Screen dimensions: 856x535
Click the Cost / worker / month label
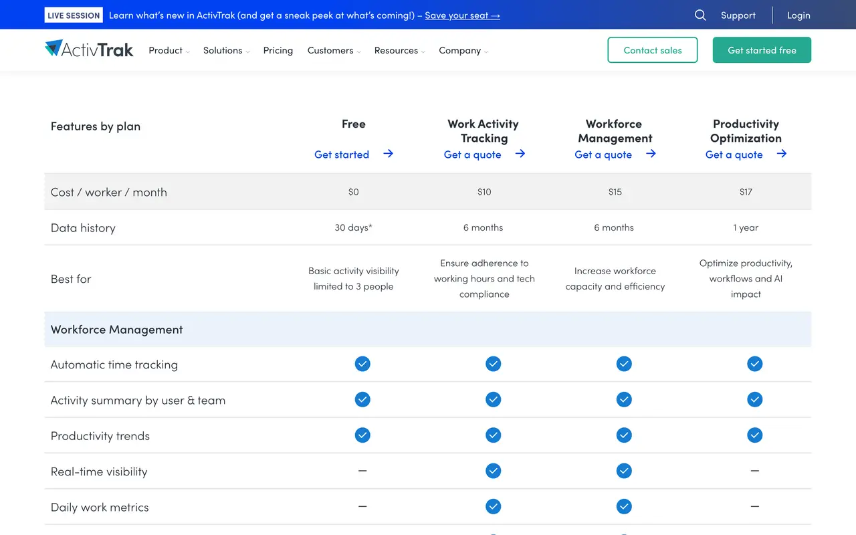click(109, 192)
